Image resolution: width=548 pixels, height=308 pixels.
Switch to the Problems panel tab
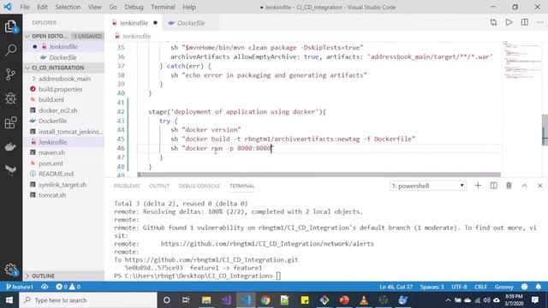127,187
